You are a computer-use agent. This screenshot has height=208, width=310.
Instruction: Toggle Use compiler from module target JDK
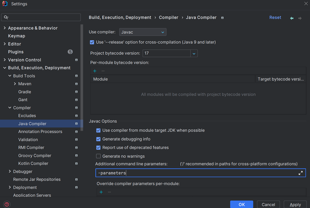click(98, 131)
